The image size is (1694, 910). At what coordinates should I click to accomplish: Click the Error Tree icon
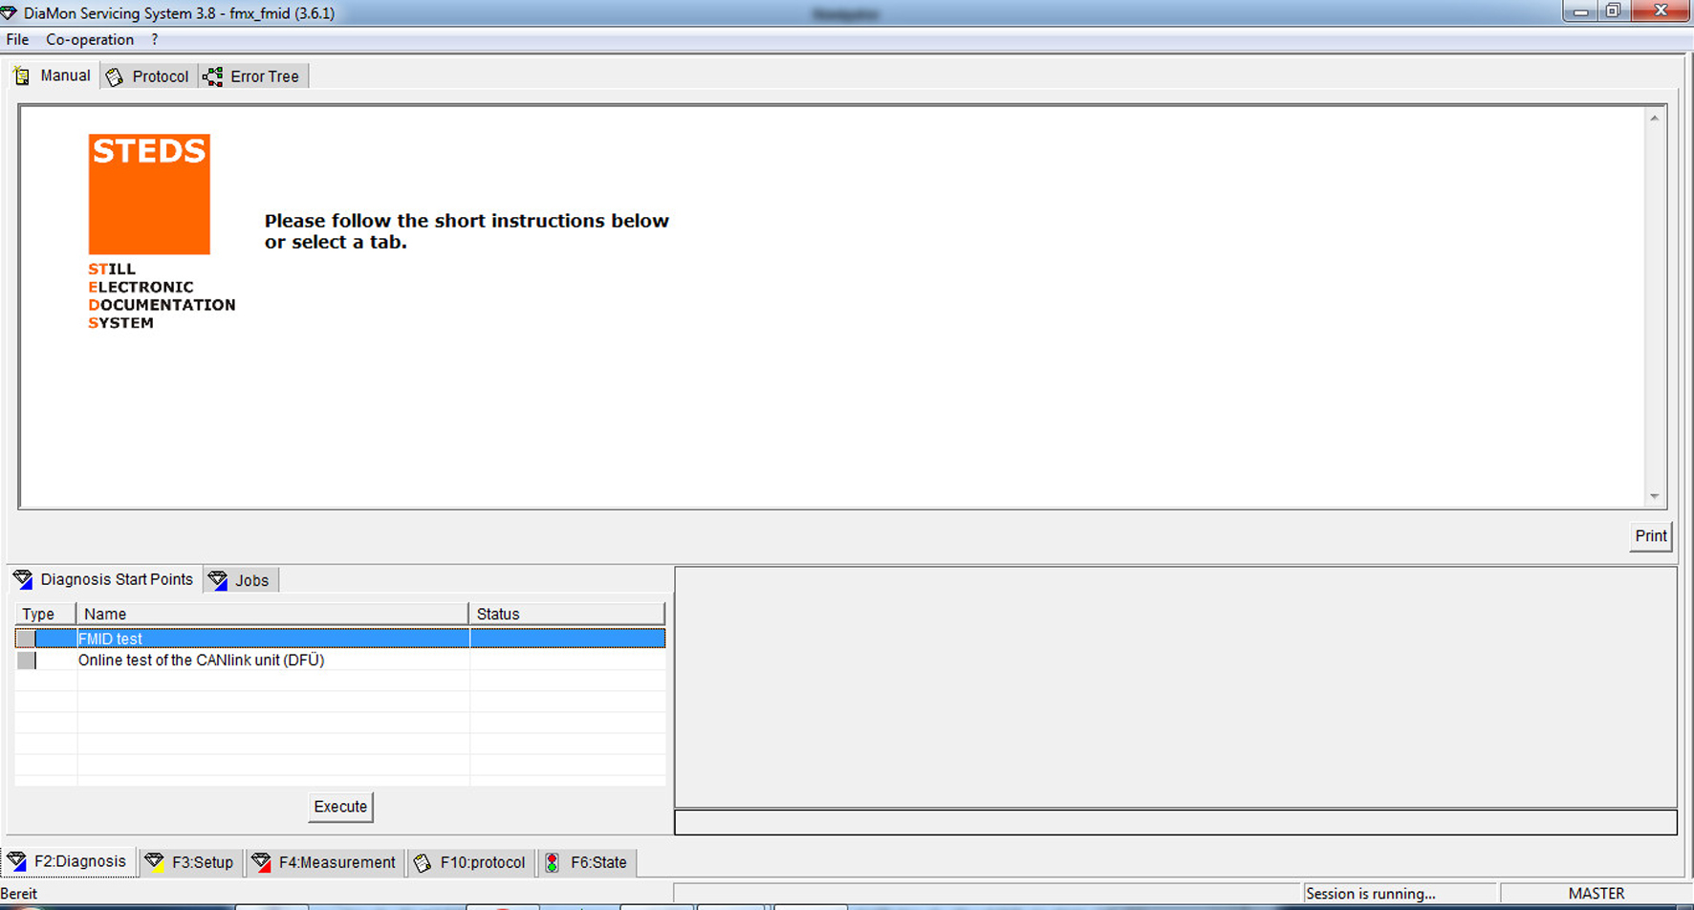click(x=213, y=77)
